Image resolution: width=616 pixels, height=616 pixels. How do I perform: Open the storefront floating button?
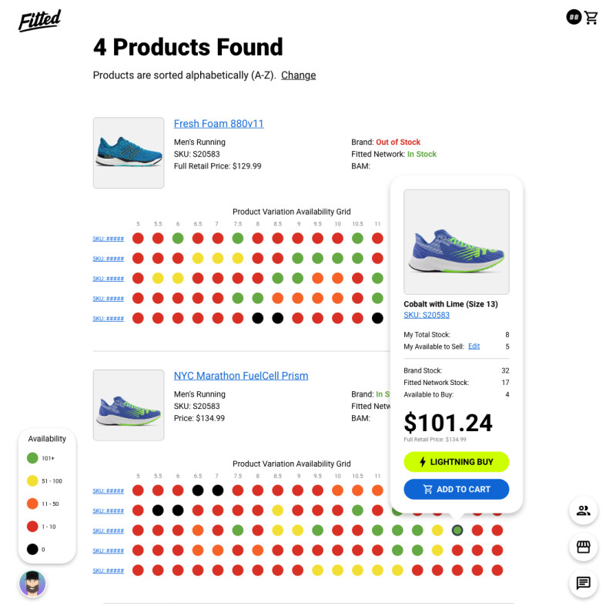tap(583, 547)
